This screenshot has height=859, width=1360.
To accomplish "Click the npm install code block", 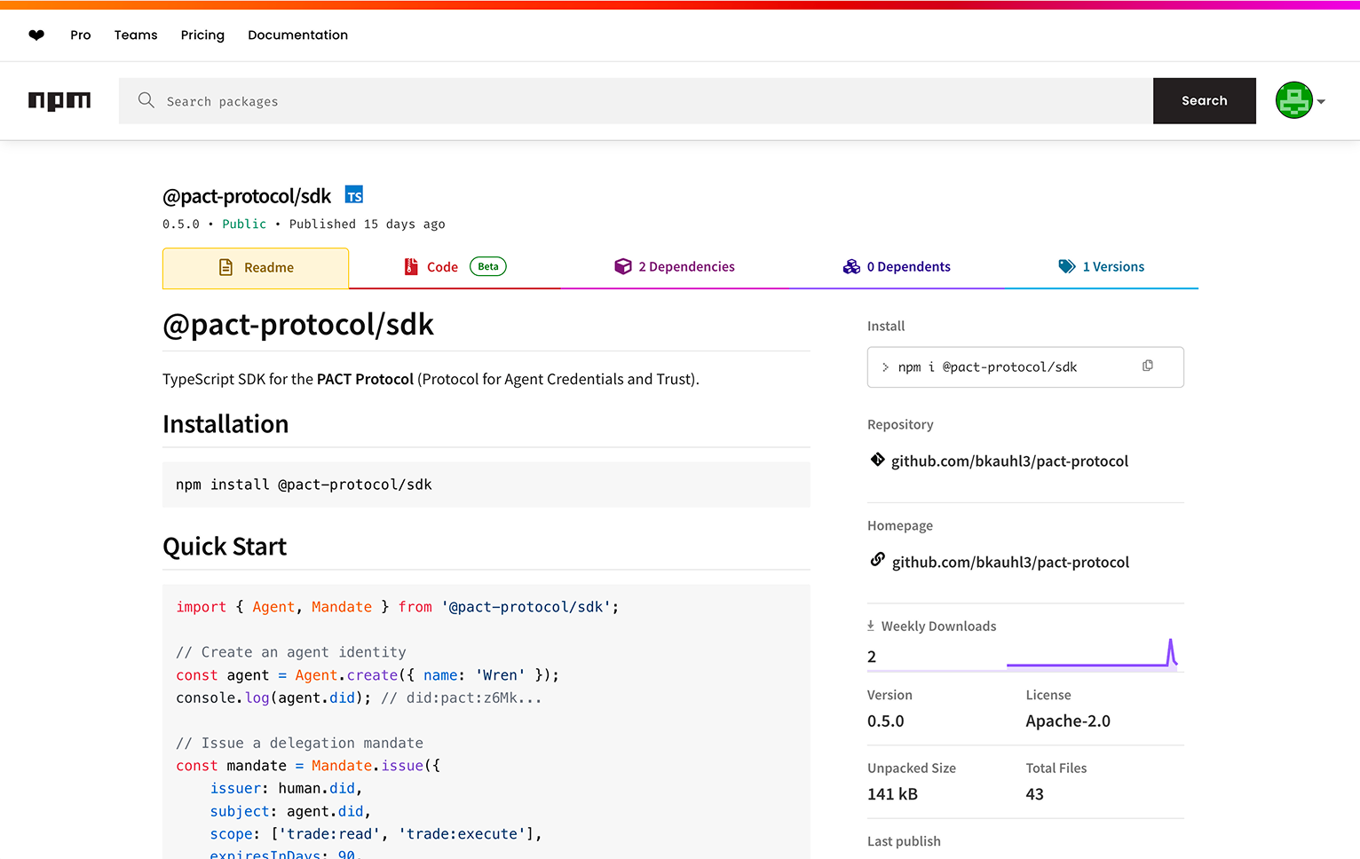I will click(486, 485).
